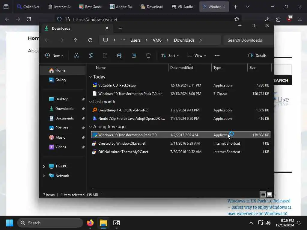This screenshot has width=307, height=230.
Task: Open the See more ellipsis menu in toolbar
Action: 217,55
